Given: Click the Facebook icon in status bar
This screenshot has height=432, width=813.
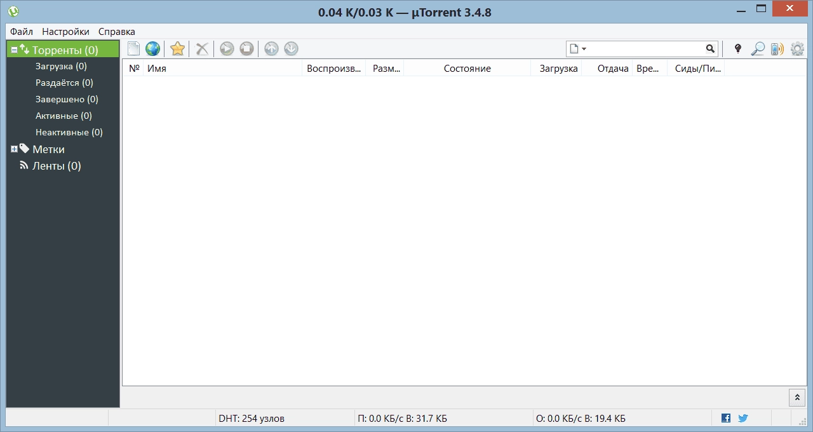Looking at the screenshot, I should (725, 418).
